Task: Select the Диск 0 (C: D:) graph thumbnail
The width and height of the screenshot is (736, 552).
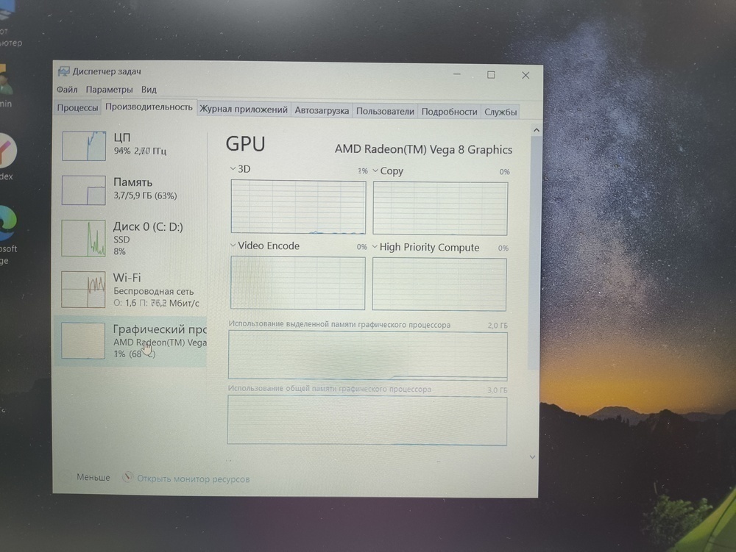Action: click(84, 238)
